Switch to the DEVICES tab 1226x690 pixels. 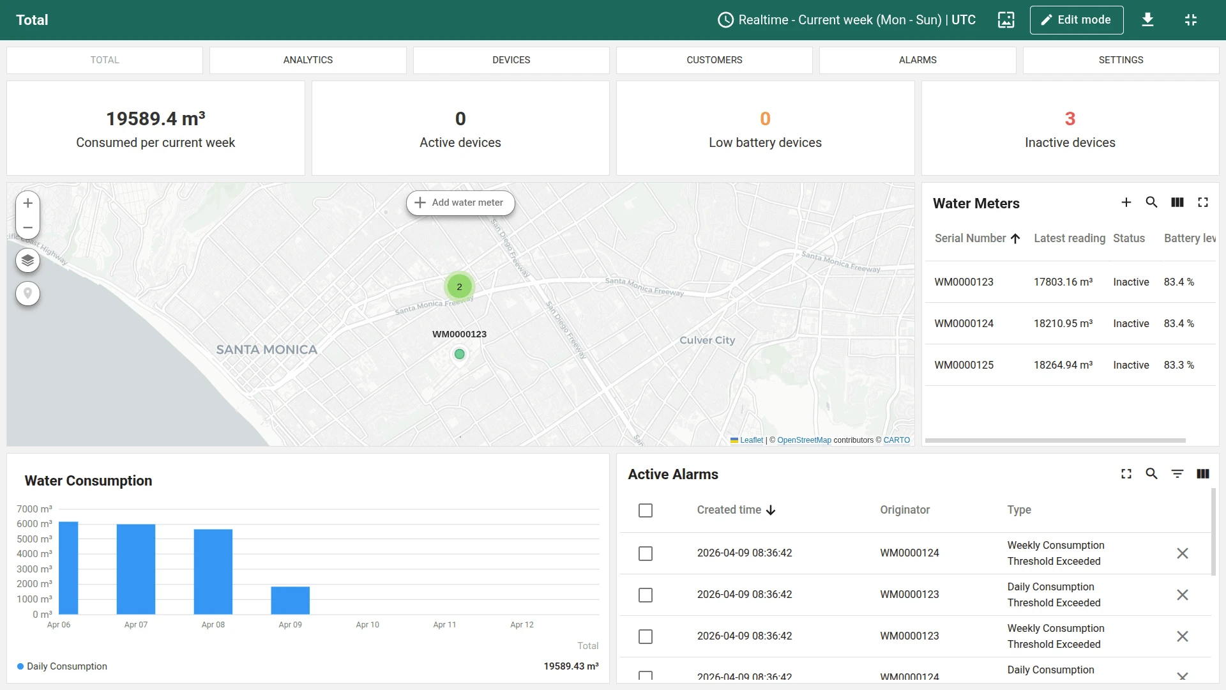tap(511, 60)
